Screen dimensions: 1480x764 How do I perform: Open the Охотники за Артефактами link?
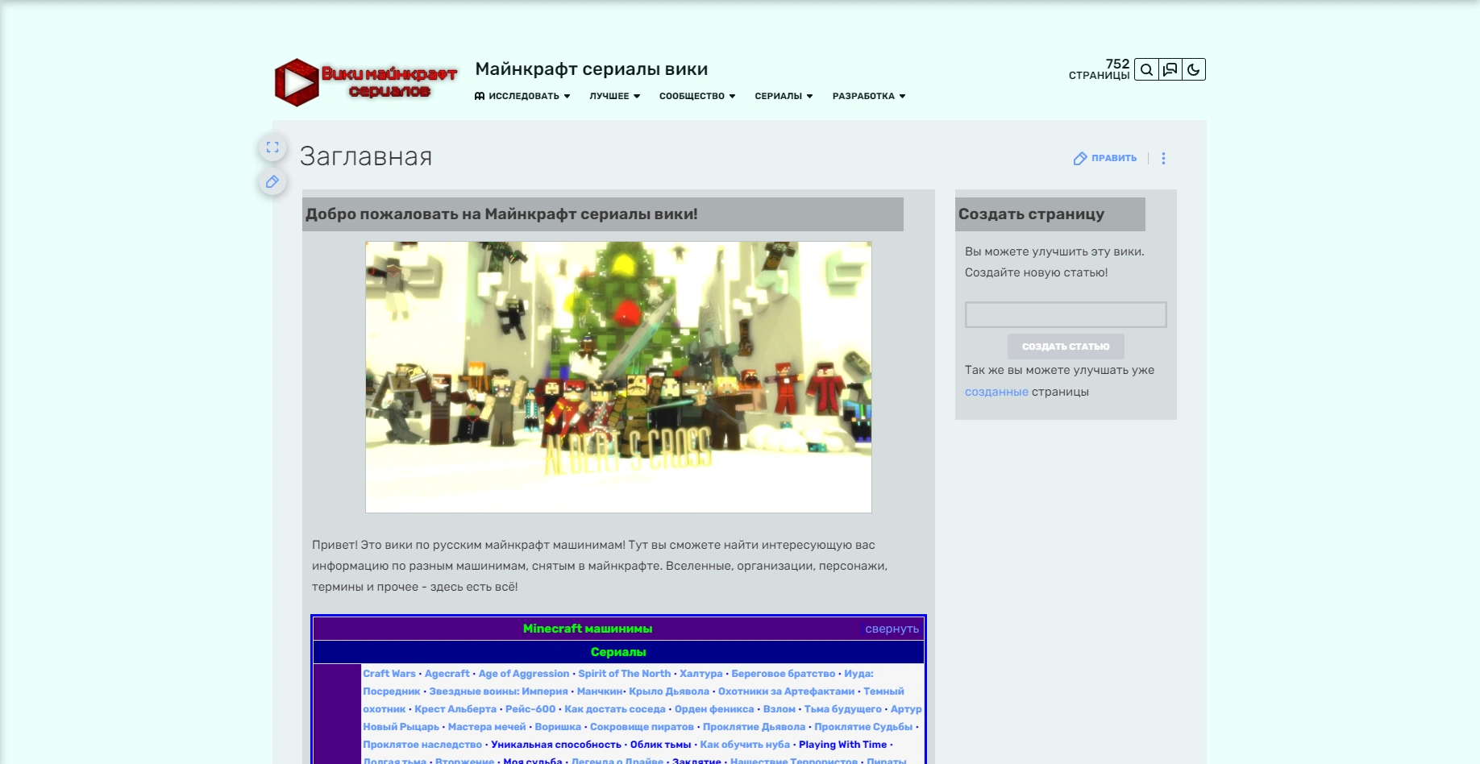click(x=786, y=691)
